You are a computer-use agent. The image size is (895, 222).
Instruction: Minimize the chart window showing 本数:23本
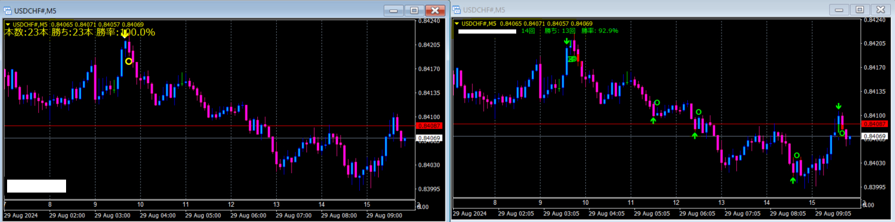tap(394, 10)
